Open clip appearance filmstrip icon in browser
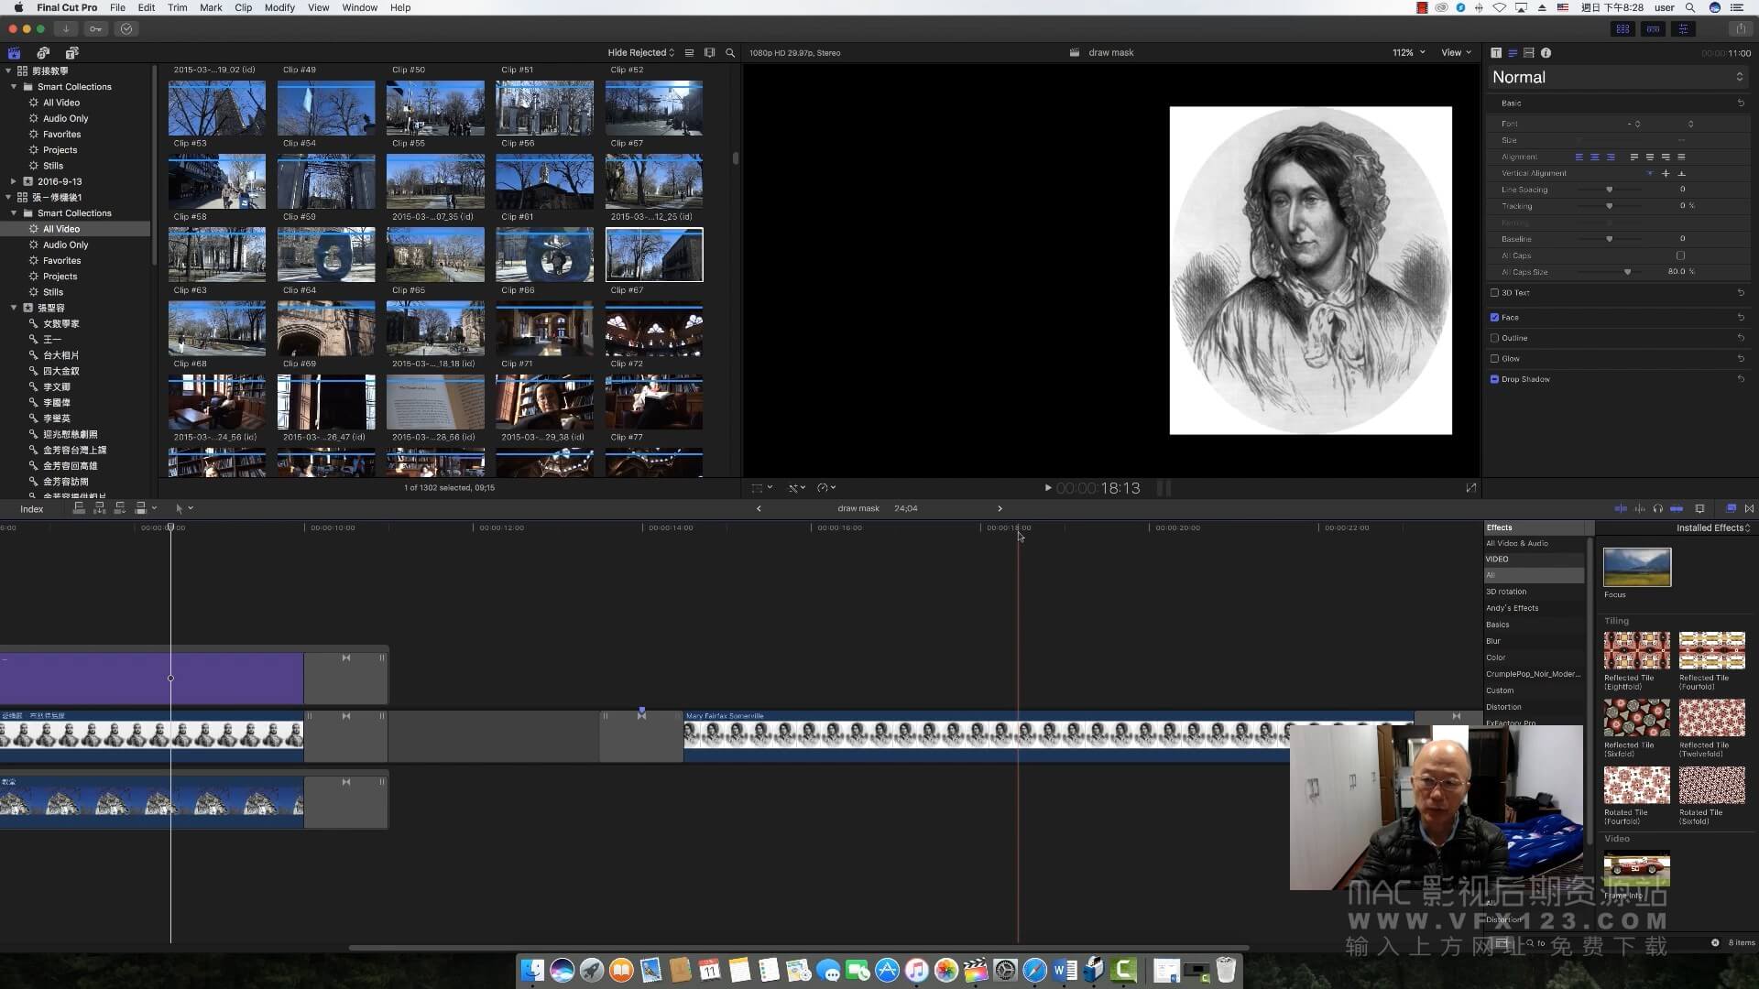Viewport: 1759px width, 989px height. tap(709, 53)
